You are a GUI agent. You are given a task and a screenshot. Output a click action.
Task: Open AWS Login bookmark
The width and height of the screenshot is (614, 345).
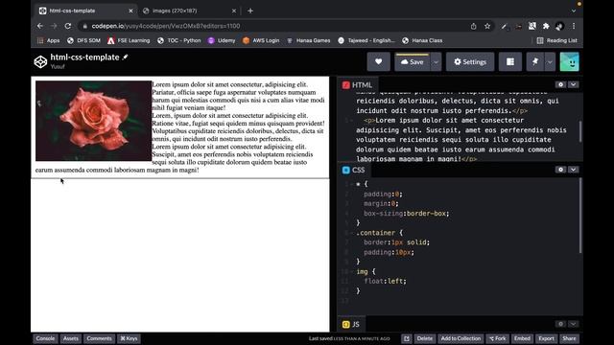[261, 40]
